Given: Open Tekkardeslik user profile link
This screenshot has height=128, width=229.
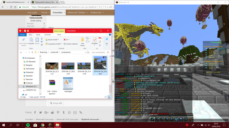Looking at the screenshot, I should (x=36, y=18).
